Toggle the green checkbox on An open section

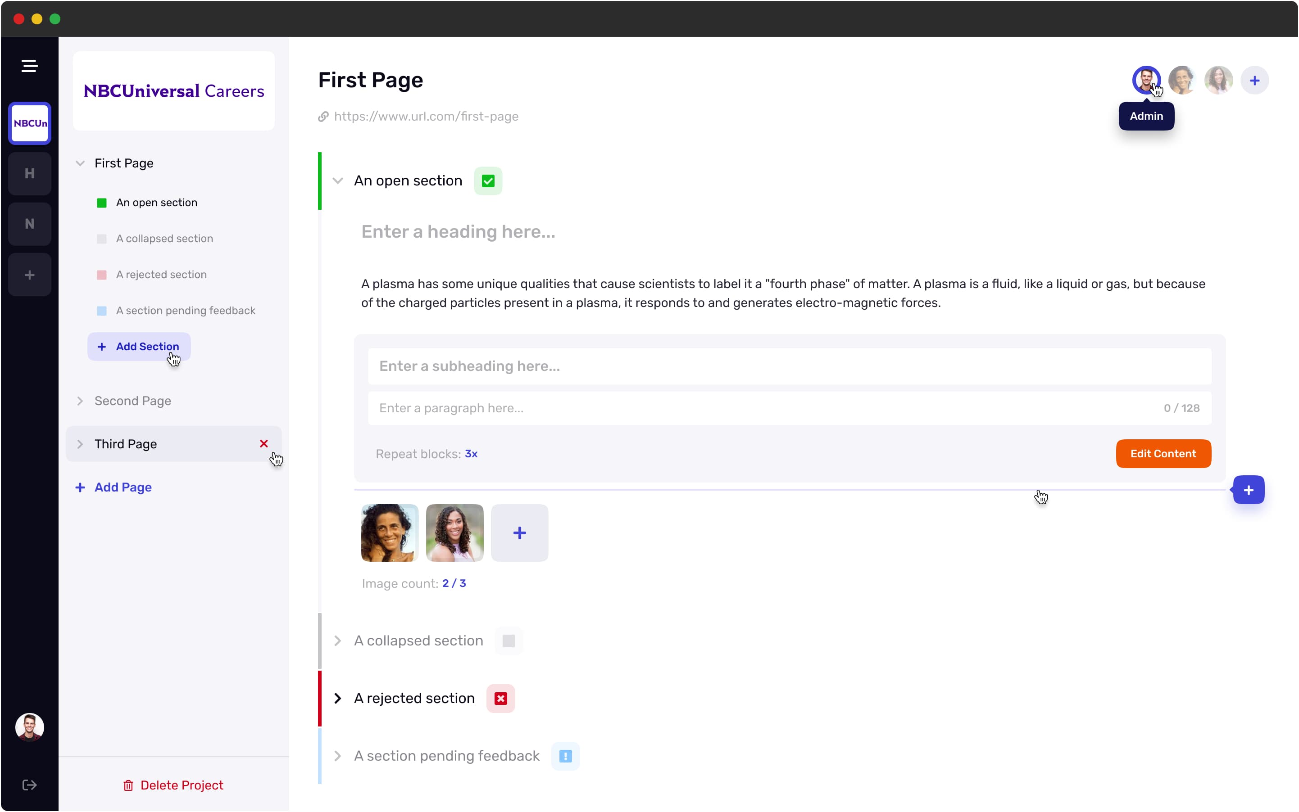point(488,181)
